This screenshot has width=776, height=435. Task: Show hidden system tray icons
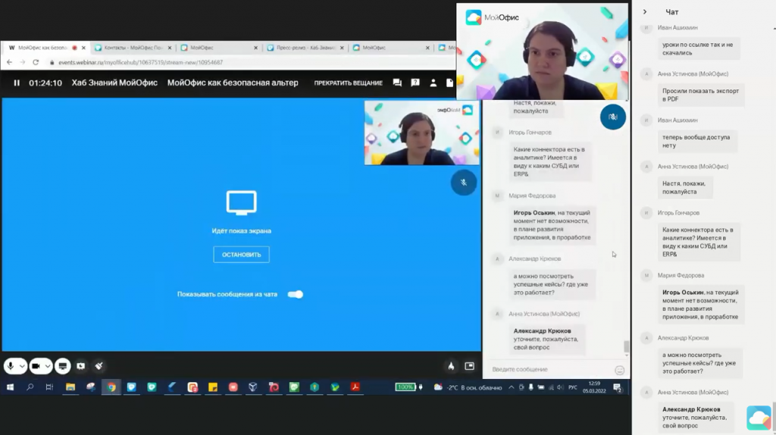(x=512, y=387)
